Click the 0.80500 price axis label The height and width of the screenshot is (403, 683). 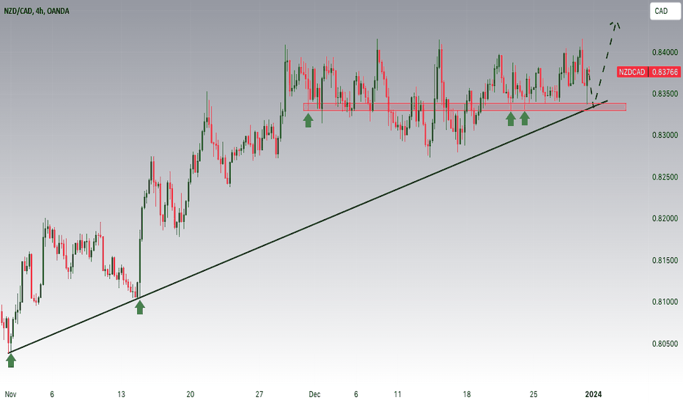pyautogui.click(x=665, y=344)
